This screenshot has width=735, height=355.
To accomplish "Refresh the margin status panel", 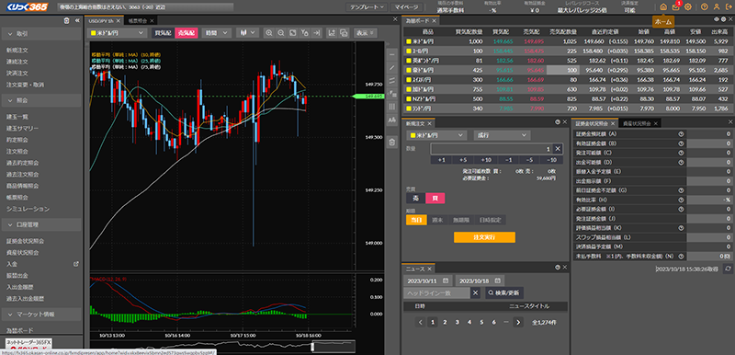I will [728, 269].
